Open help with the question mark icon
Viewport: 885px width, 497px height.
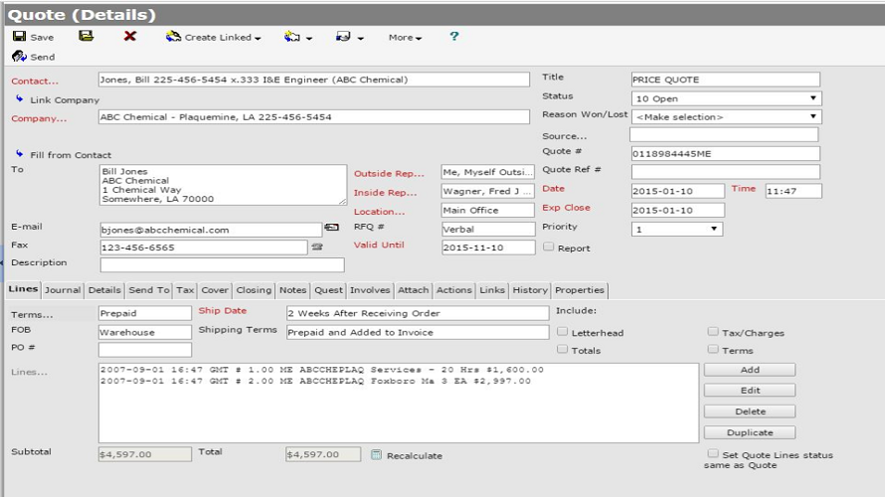454,37
